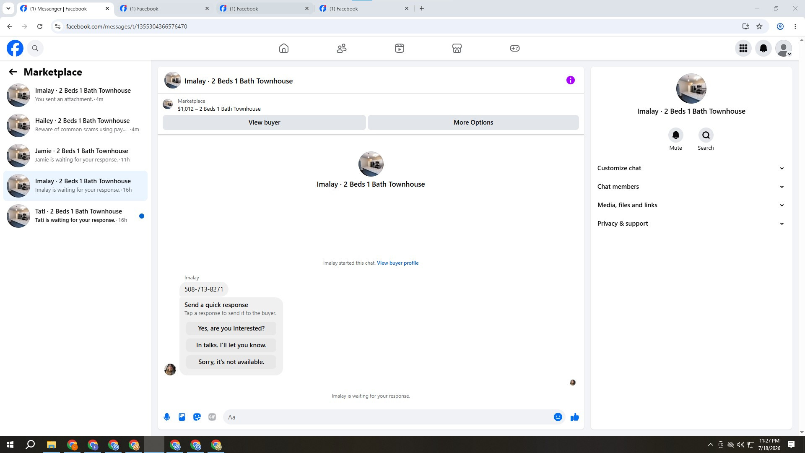Bookmark this page star icon
Screen dimensions: 805x453
pyautogui.click(x=759, y=26)
